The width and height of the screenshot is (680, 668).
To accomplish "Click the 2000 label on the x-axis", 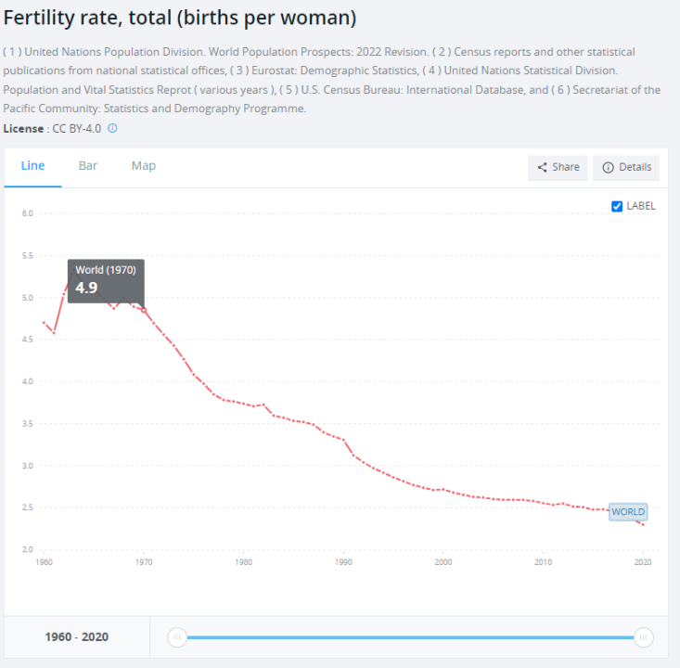I will pyautogui.click(x=443, y=562).
